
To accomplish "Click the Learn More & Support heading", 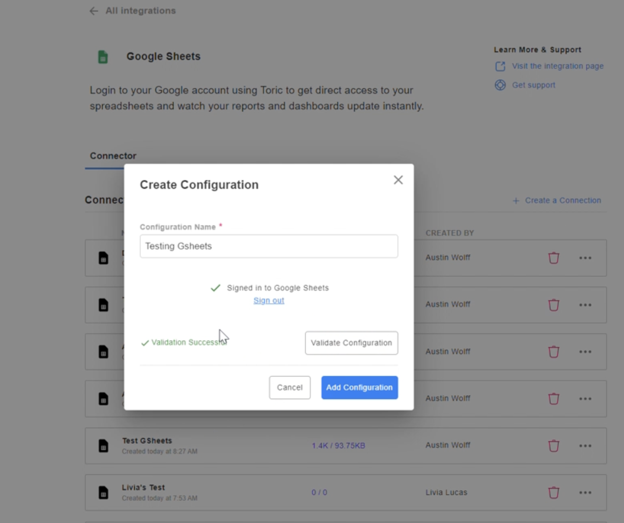I will click(537, 50).
